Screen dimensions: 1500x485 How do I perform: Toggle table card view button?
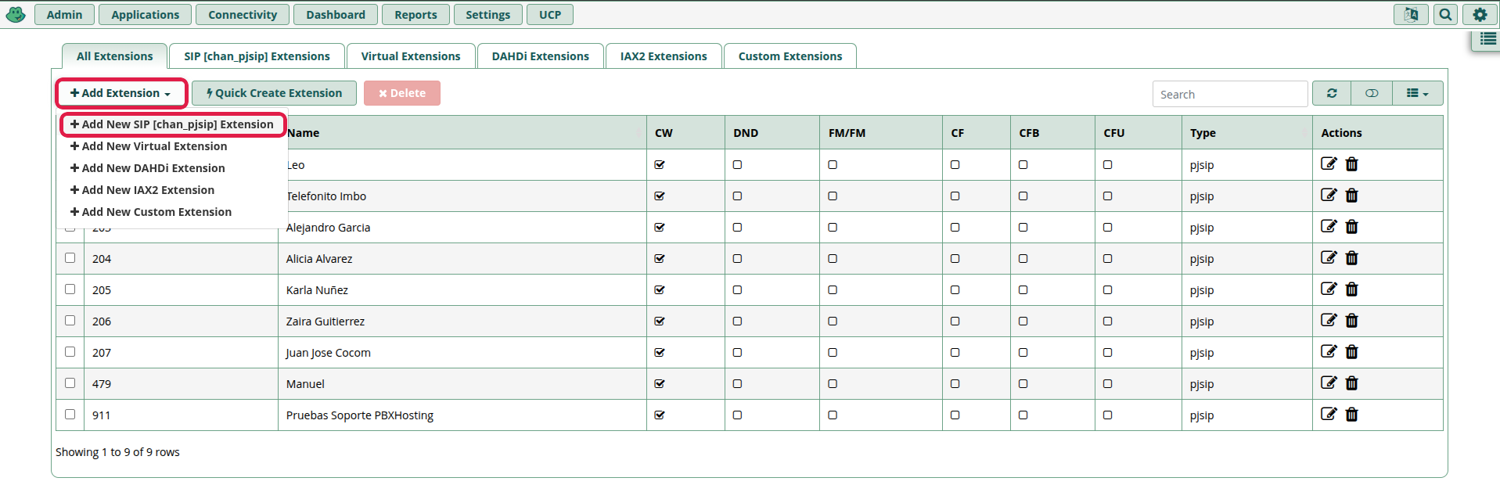coord(1372,93)
